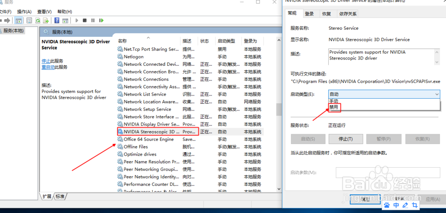Click the start service play icon

(77, 20)
